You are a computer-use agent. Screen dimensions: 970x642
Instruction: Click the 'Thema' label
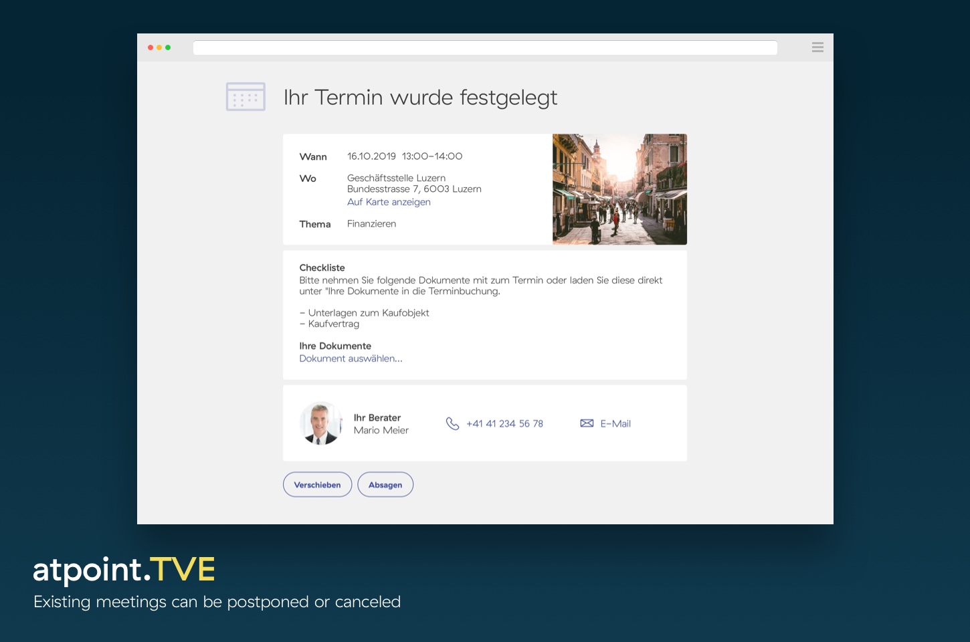tap(315, 224)
